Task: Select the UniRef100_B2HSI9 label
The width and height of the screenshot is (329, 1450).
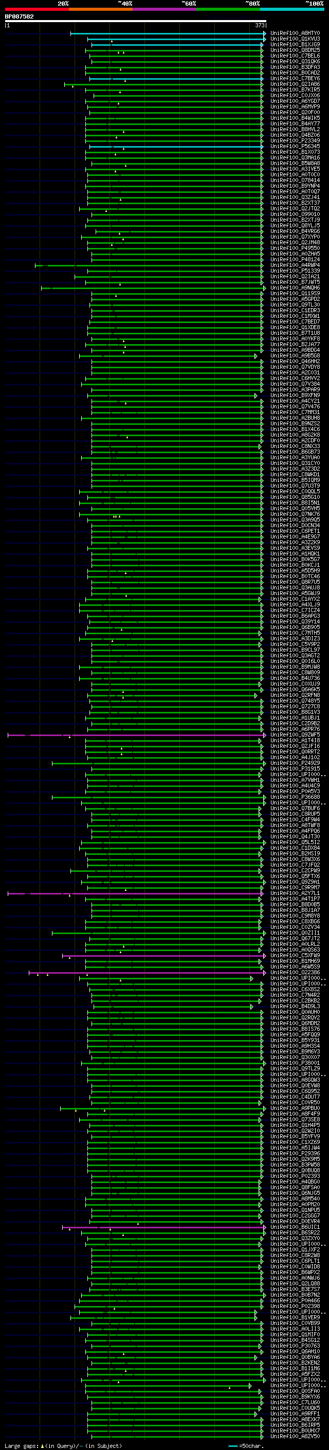Action: click(295, 854)
